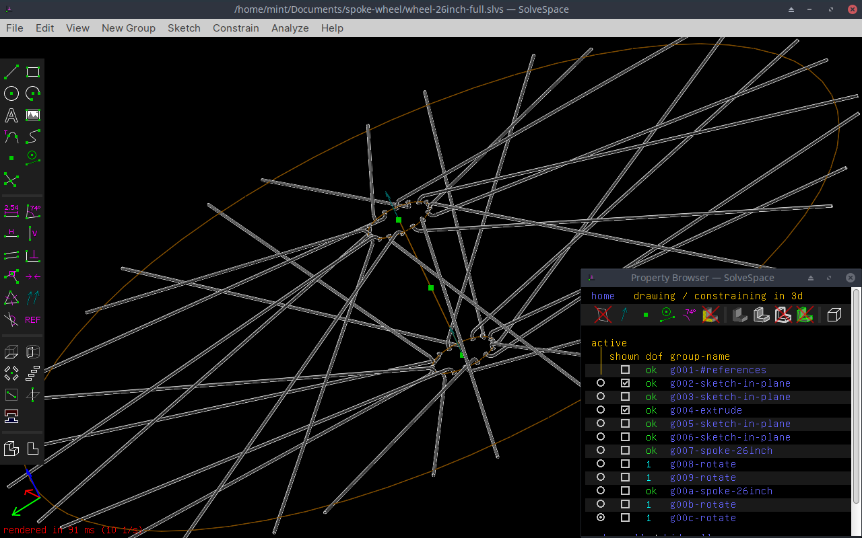Open the Help menu
Image resolution: width=862 pixels, height=538 pixels.
pos(332,28)
